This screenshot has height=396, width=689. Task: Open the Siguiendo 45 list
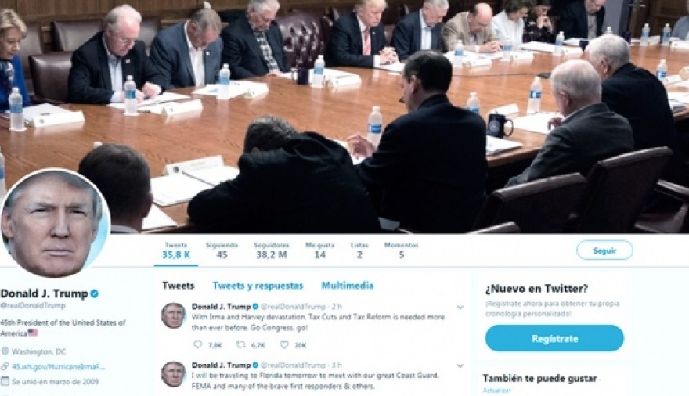[x=222, y=250]
